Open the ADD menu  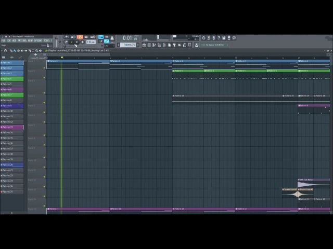(14, 40)
